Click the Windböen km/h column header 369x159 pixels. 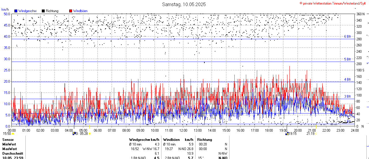tap(178, 140)
